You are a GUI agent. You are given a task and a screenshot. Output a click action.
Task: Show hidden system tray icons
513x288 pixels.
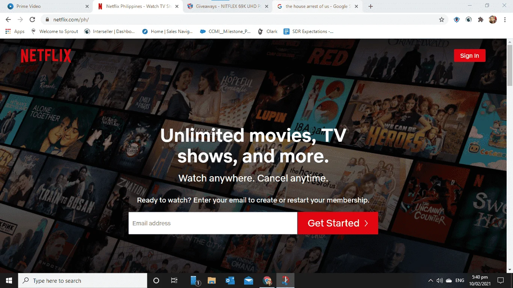[431, 280]
